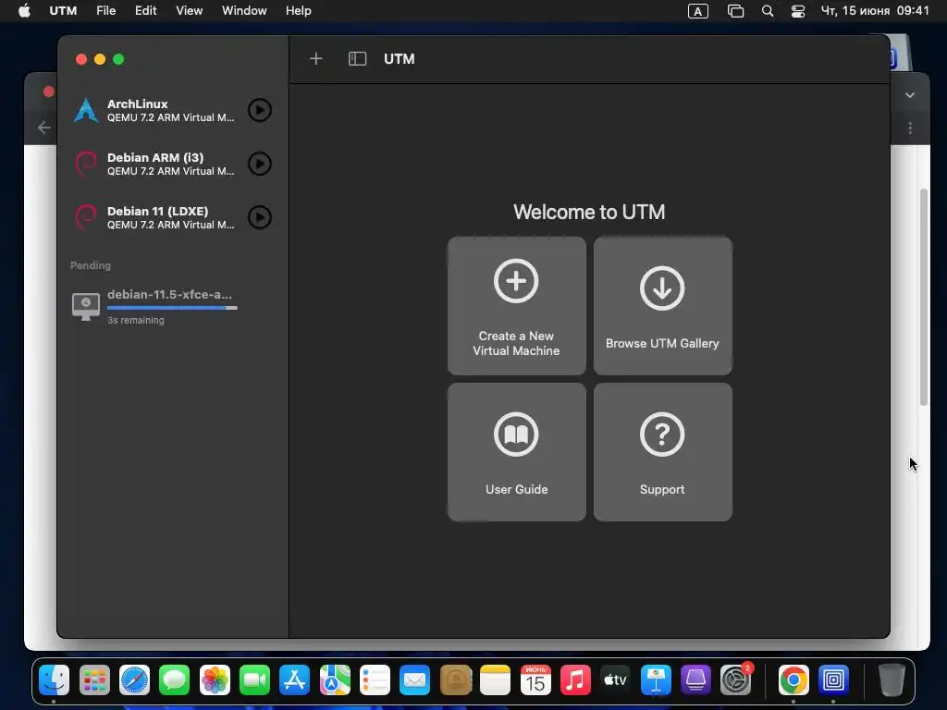
Task: Expand chevron in background browser window
Action: coord(910,95)
